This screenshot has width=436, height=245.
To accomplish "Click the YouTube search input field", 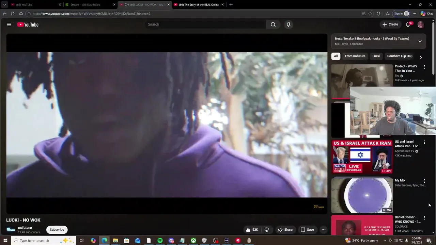I will pyautogui.click(x=205, y=24).
